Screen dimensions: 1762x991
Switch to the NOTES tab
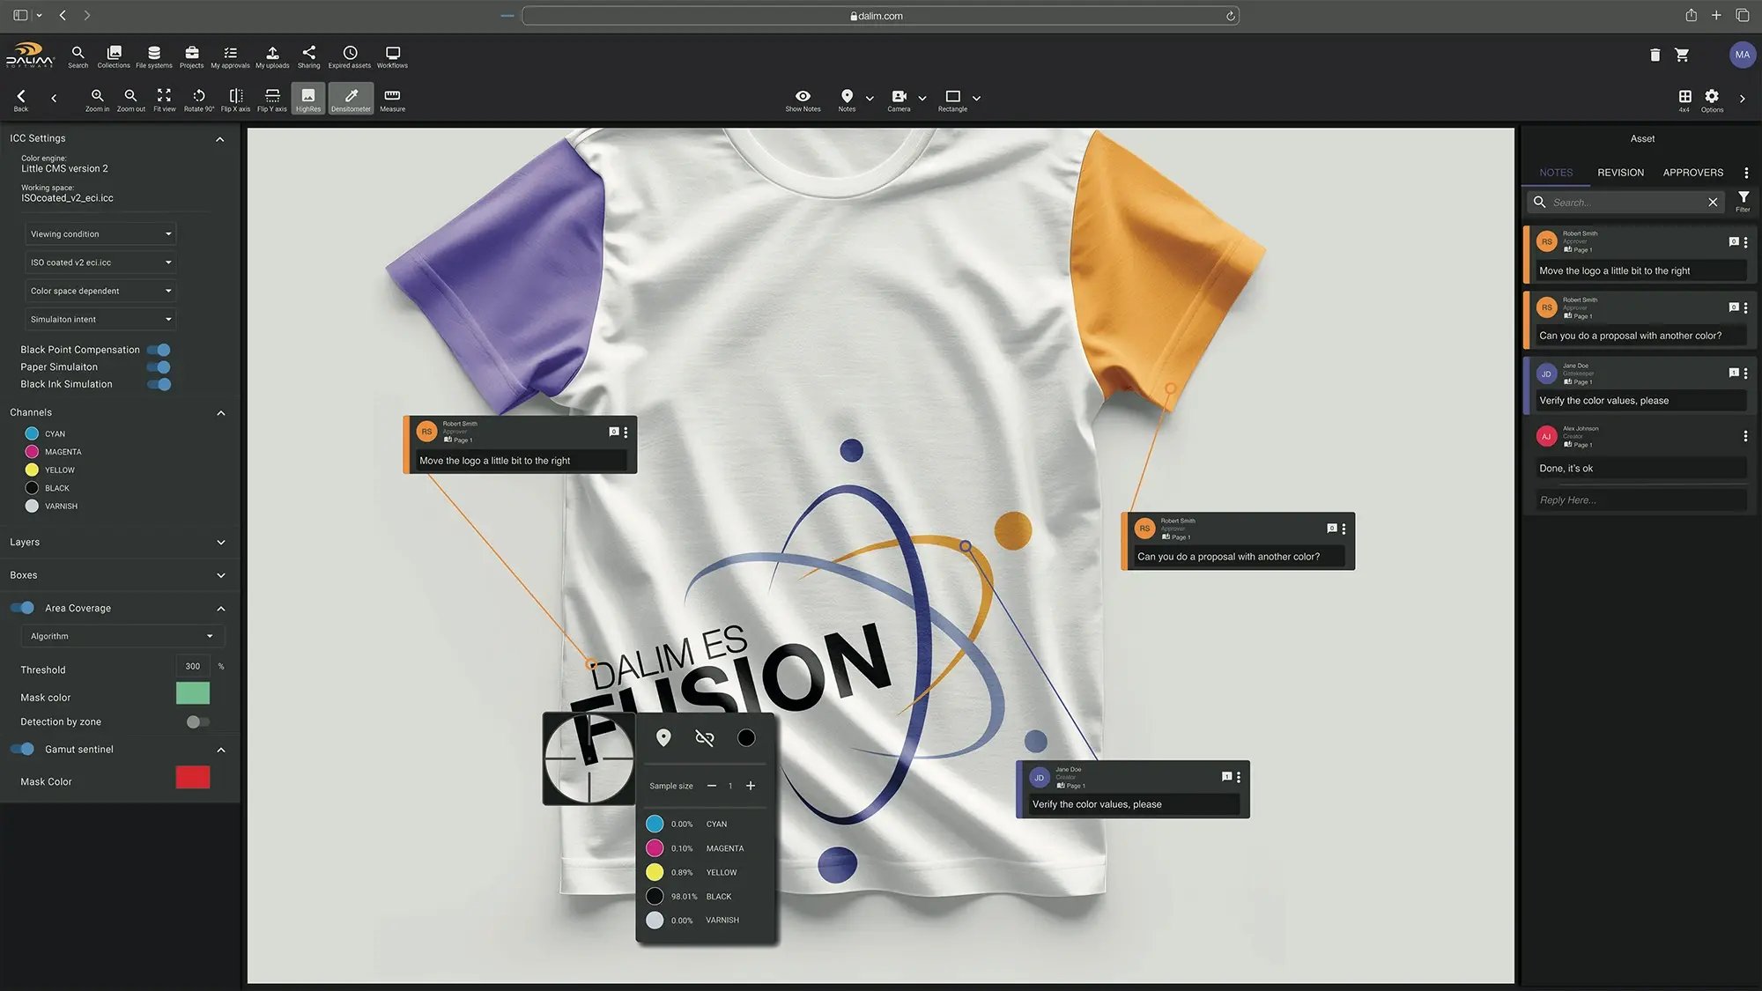[1556, 173]
